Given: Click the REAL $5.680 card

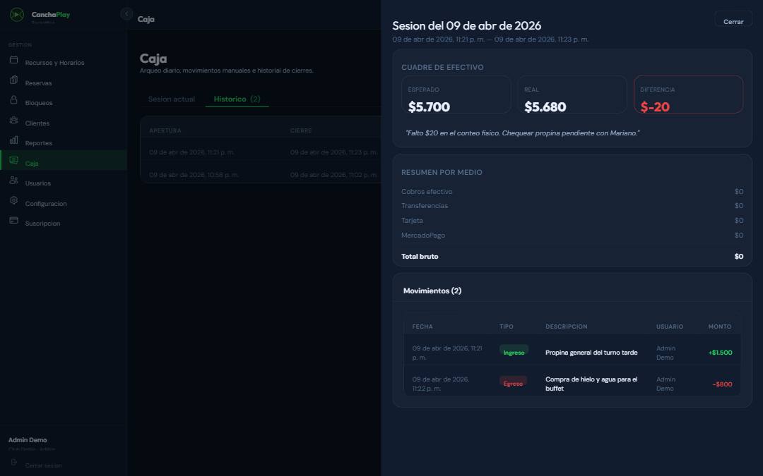Looking at the screenshot, I should pos(572,94).
